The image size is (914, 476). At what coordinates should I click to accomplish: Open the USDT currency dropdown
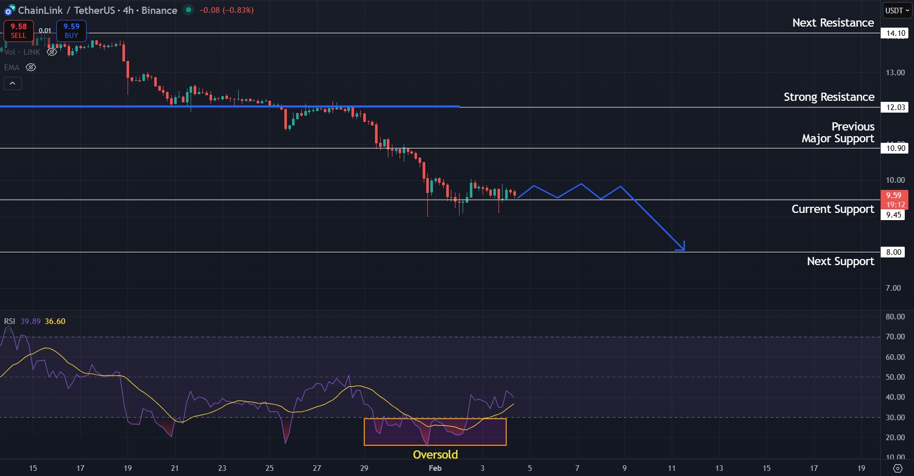coord(896,9)
